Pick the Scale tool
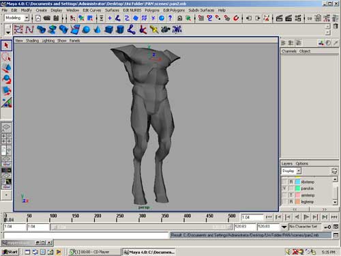341x256 pixels. pyautogui.click(x=6, y=91)
